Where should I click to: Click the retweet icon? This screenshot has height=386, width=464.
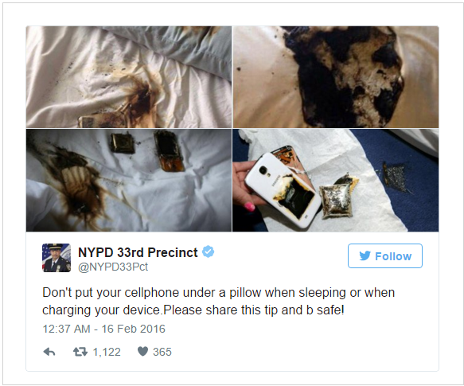click(80, 352)
